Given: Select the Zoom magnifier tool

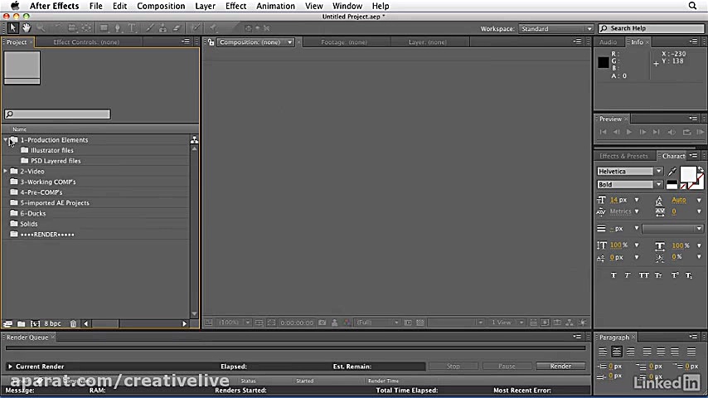Looking at the screenshot, I should (x=41, y=28).
